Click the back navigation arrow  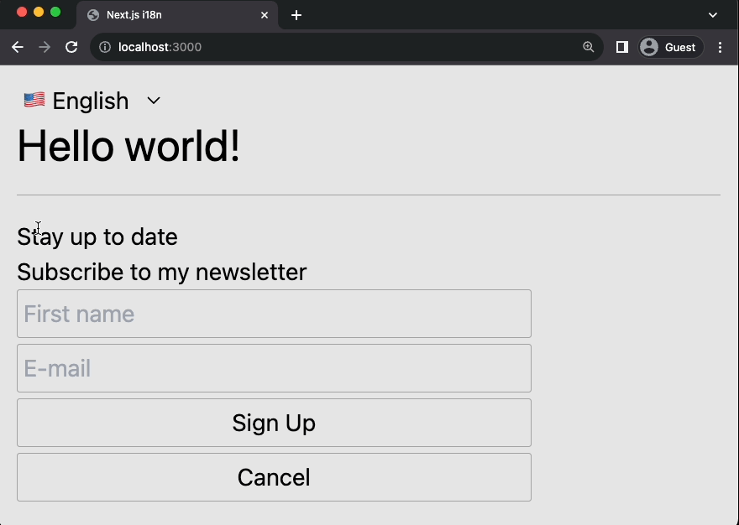(18, 47)
